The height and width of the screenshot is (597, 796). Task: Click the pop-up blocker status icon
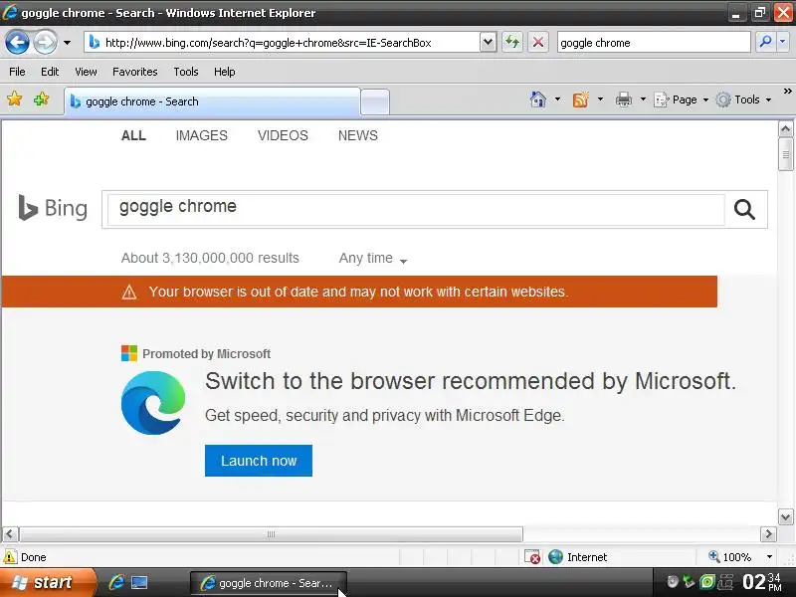pyautogui.click(x=532, y=557)
